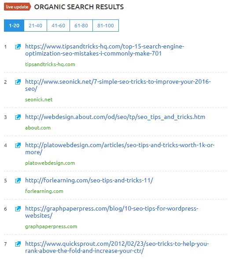Image resolution: width=228 pixels, height=259 pixels.
Task: Open forlearning.com seo-tips-and-tricks-11 URL
Action: point(89,180)
